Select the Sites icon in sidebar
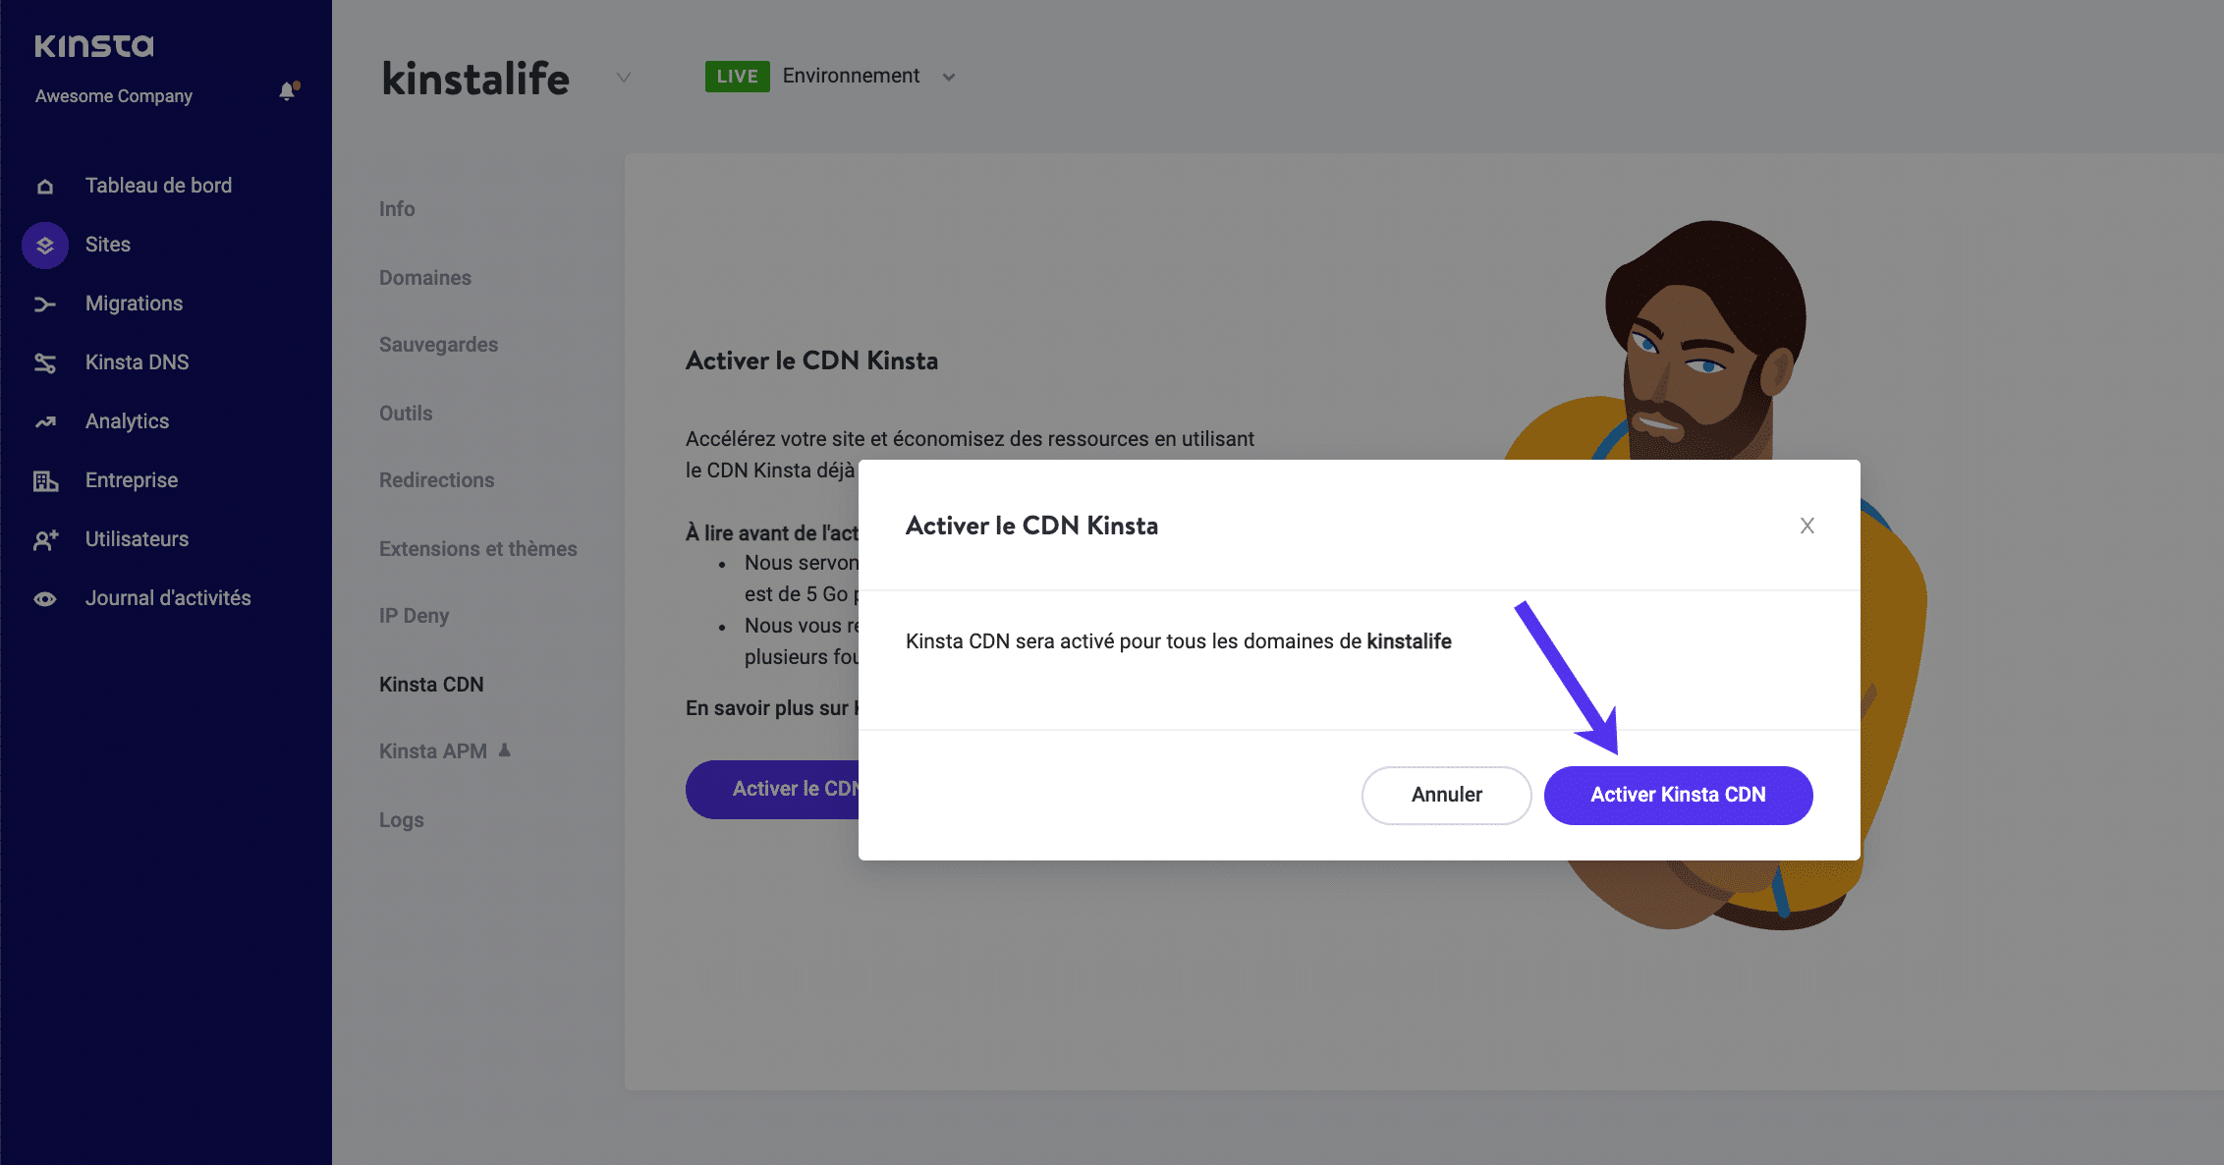Viewport: 2224px width, 1165px height. [x=44, y=244]
